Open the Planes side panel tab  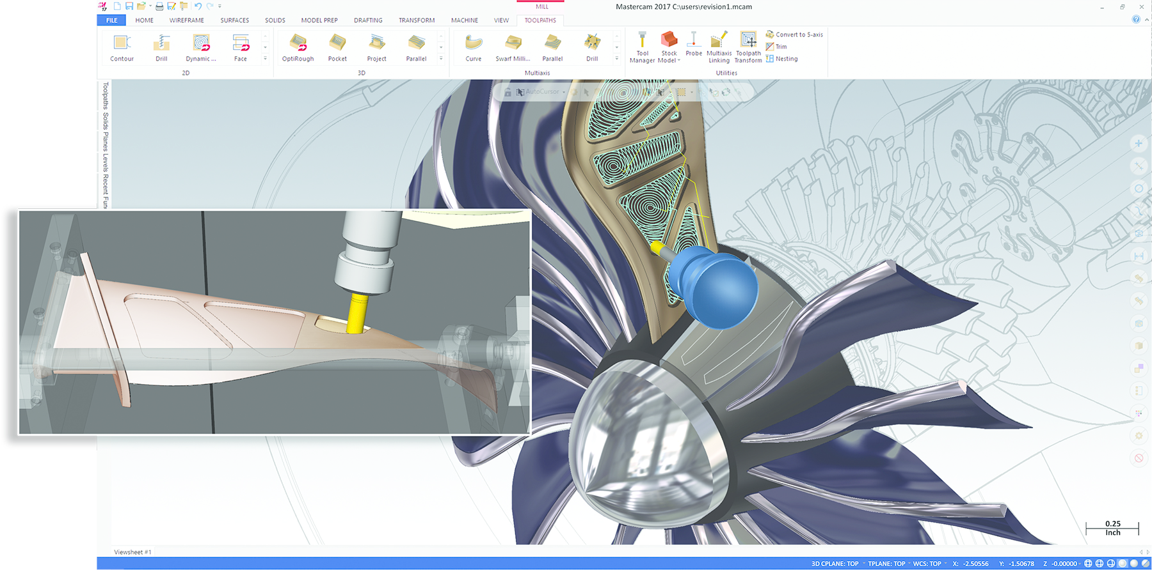[106, 142]
